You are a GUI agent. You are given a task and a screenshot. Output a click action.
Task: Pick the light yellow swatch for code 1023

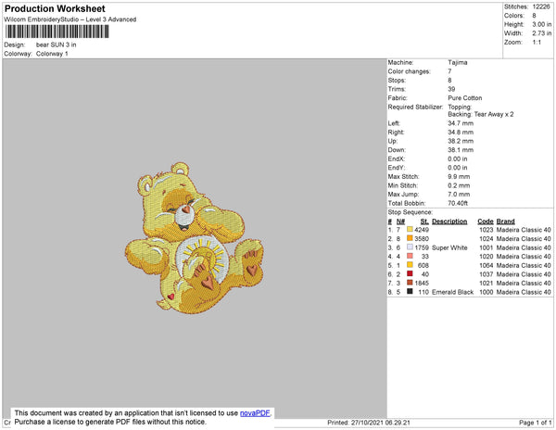[410, 229]
